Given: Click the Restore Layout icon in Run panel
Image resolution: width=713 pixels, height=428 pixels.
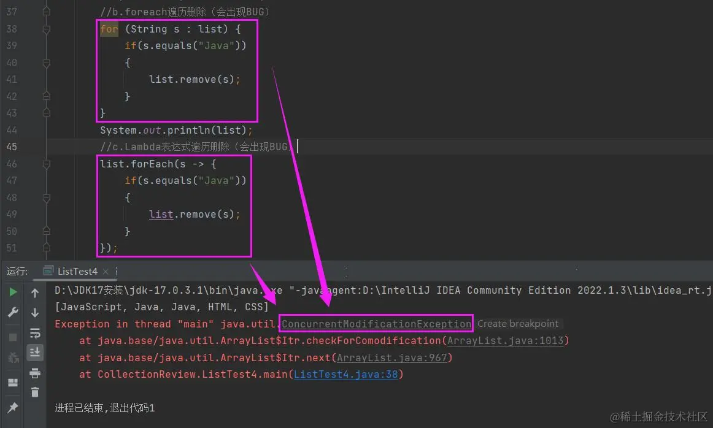Looking at the screenshot, I should 13,383.
